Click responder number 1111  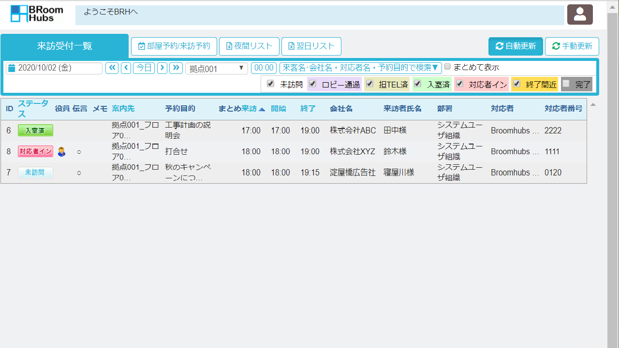(x=552, y=152)
